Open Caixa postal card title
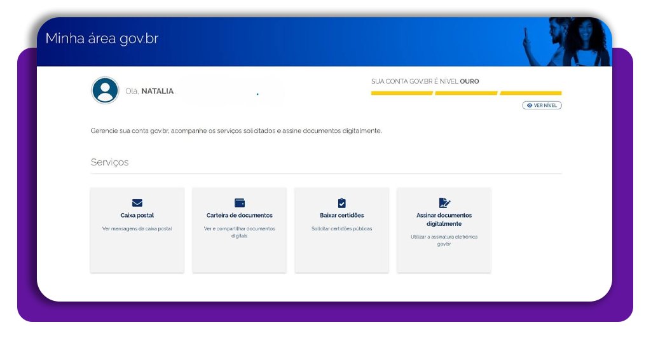 [137, 215]
